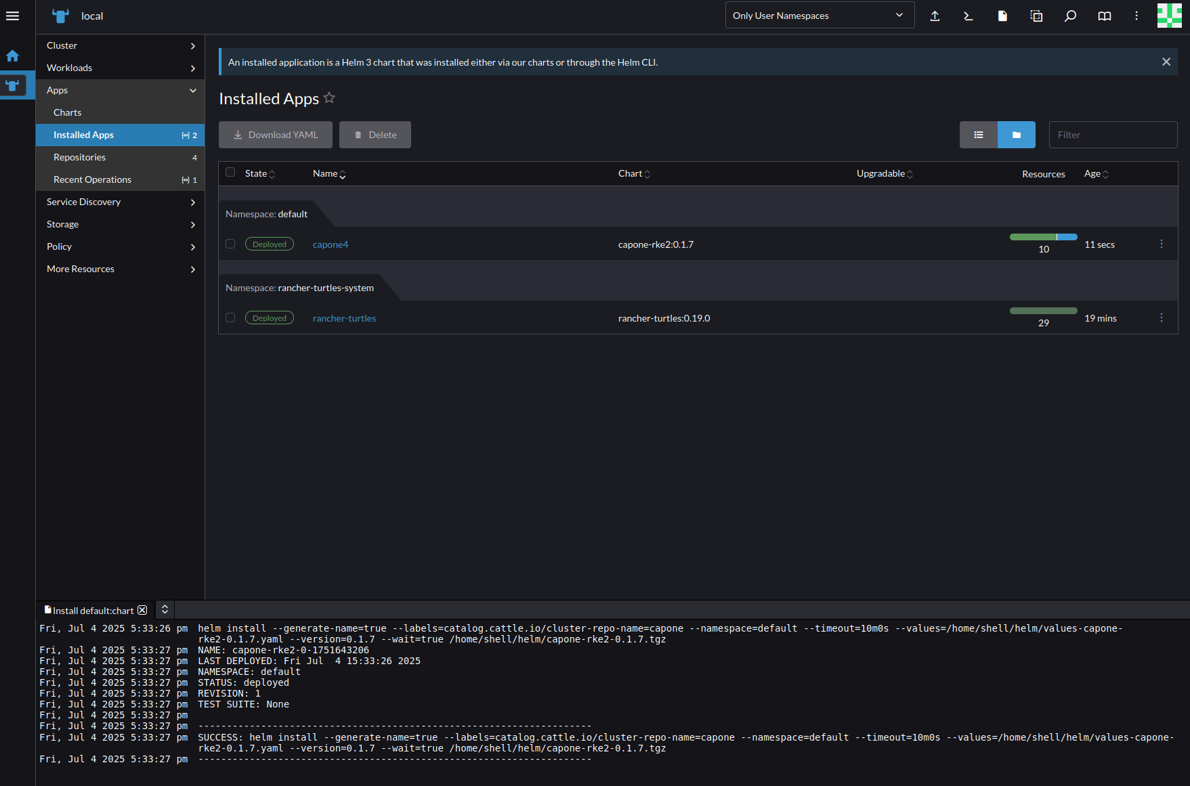This screenshot has width=1190, height=786.
Task: Select the local cluster icon in sidebar
Action: [x=13, y=85]
